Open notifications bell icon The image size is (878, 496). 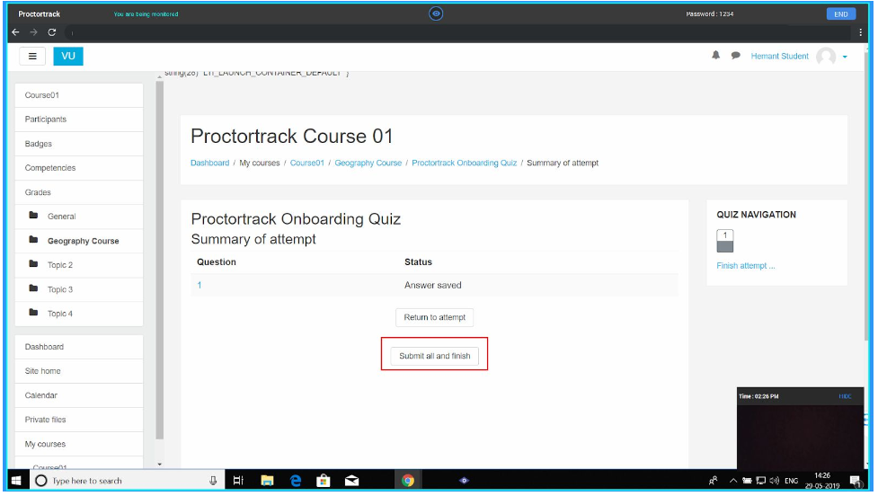pyautogui.click(x=715, y=55)
